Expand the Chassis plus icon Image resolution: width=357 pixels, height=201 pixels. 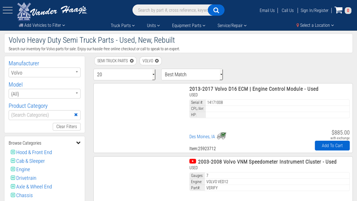point(13,195)
